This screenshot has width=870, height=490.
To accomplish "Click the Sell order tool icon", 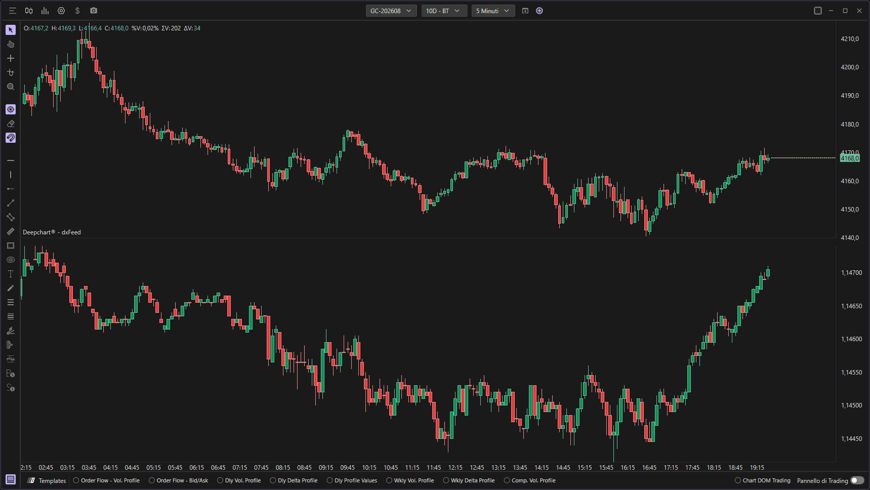I will coord(11,388).
